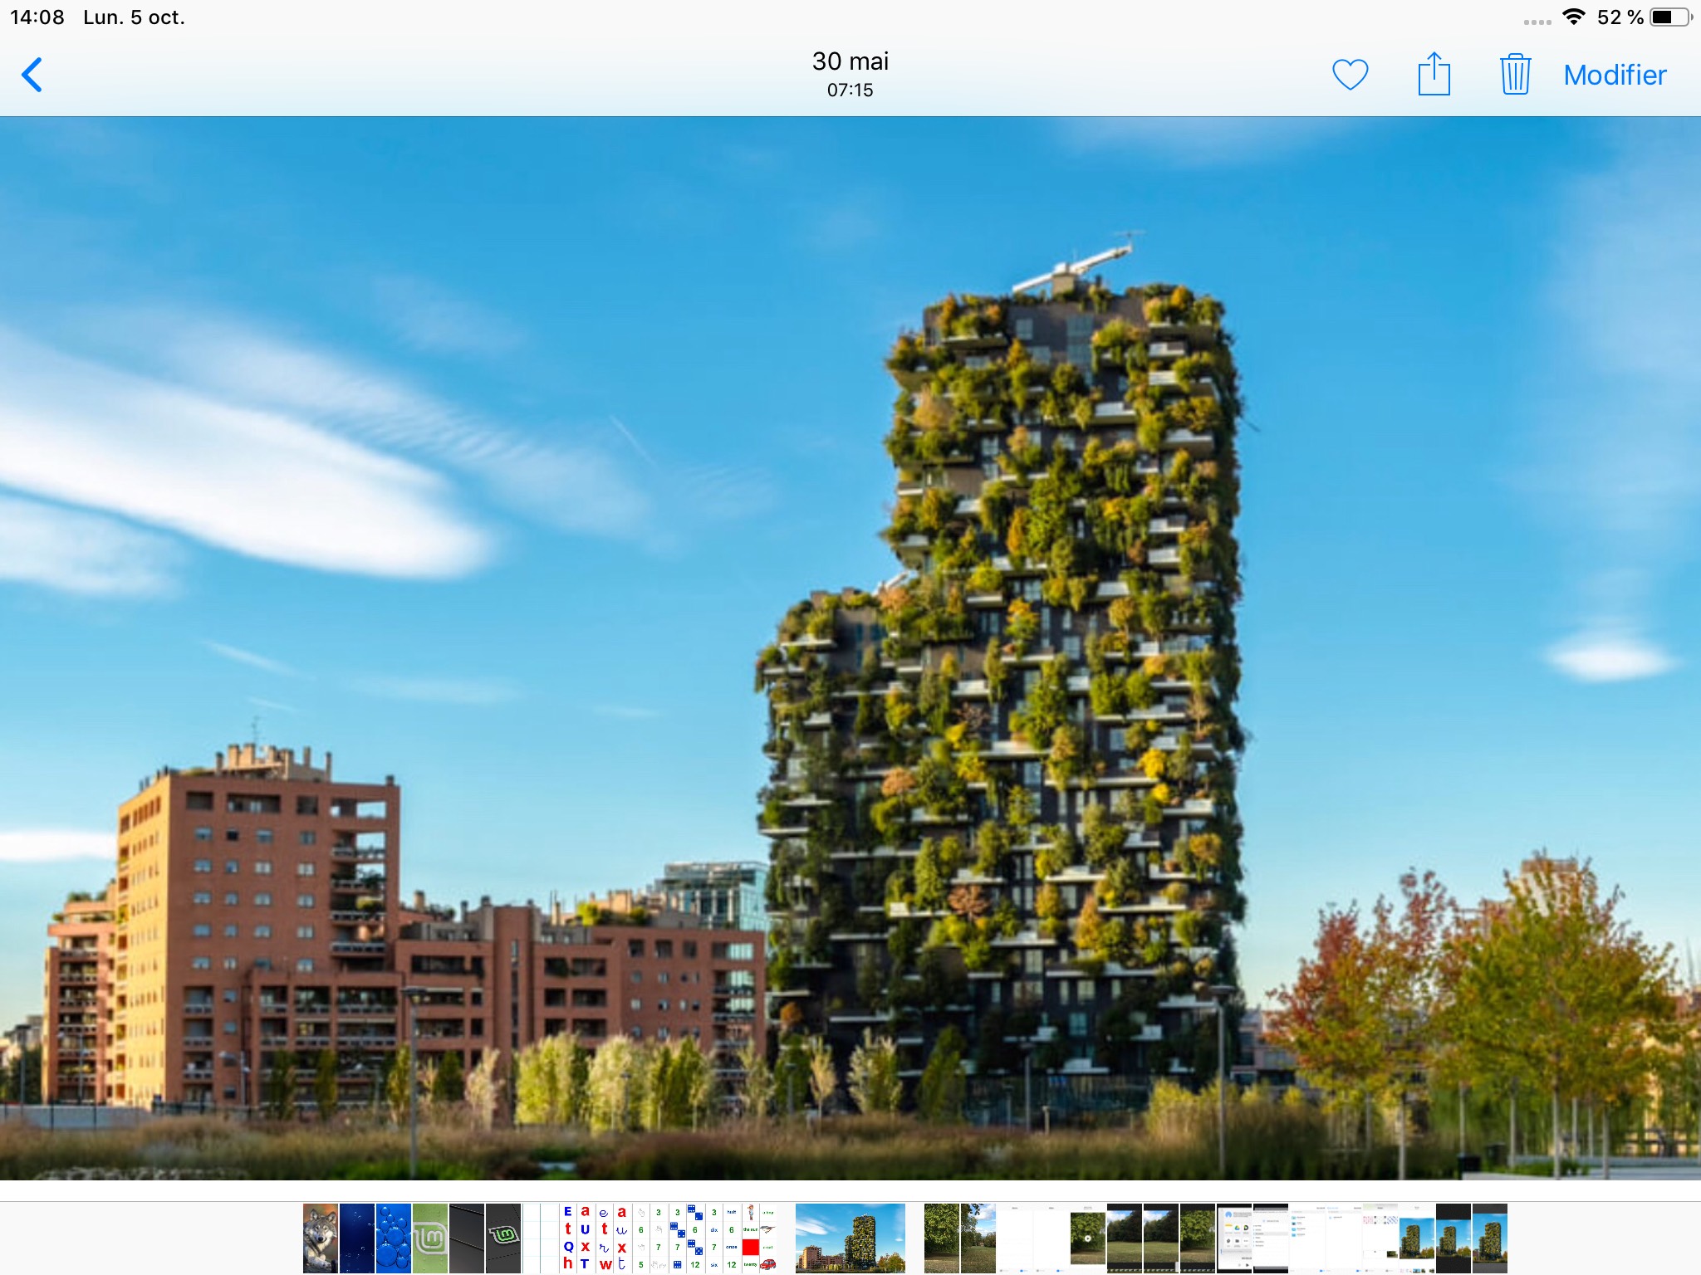Viewport: 1701px width, 1275px height.
Task: Select the red and blue letters thumbnail
Action: [576, 1238]
